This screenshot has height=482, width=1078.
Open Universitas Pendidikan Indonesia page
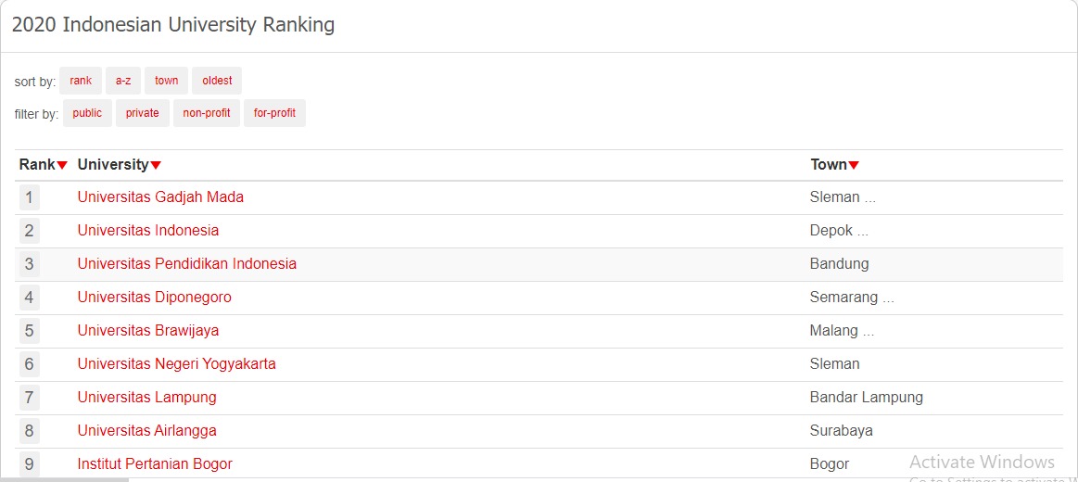tap(187, 263)
